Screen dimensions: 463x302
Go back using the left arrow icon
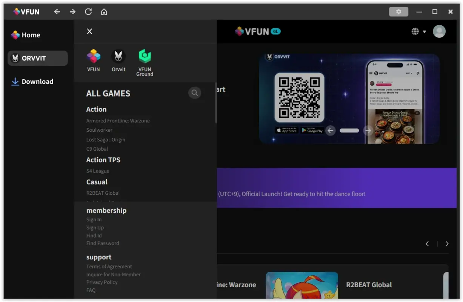coord(57,12)
